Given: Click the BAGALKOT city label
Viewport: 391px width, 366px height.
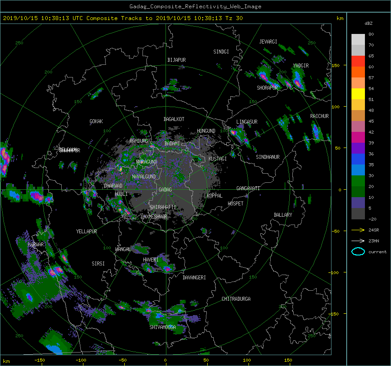Looking at the screenshot, I should [174, 119].
